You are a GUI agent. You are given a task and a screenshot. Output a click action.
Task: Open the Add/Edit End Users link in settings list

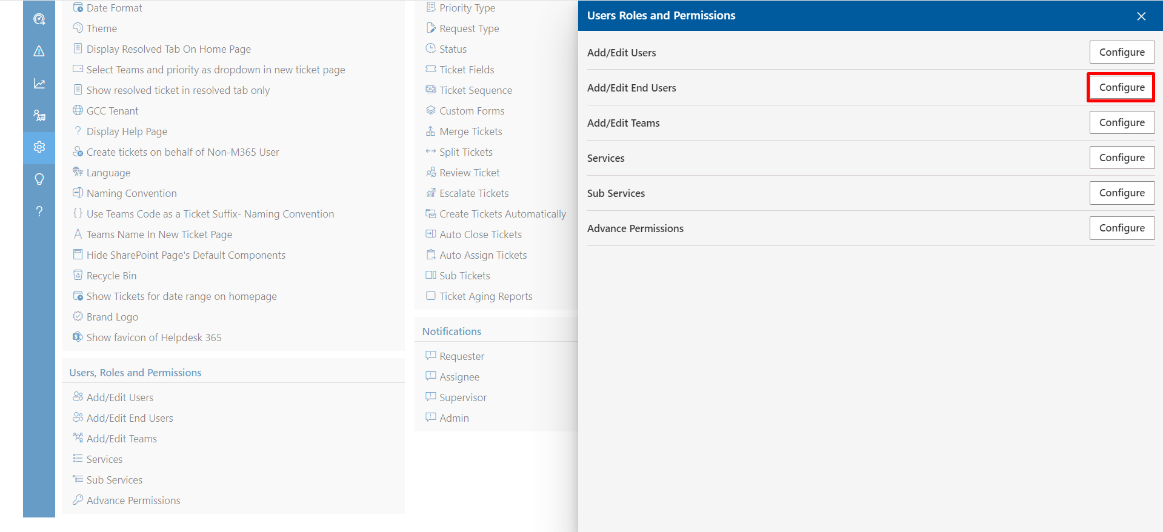tap(130, 418)
